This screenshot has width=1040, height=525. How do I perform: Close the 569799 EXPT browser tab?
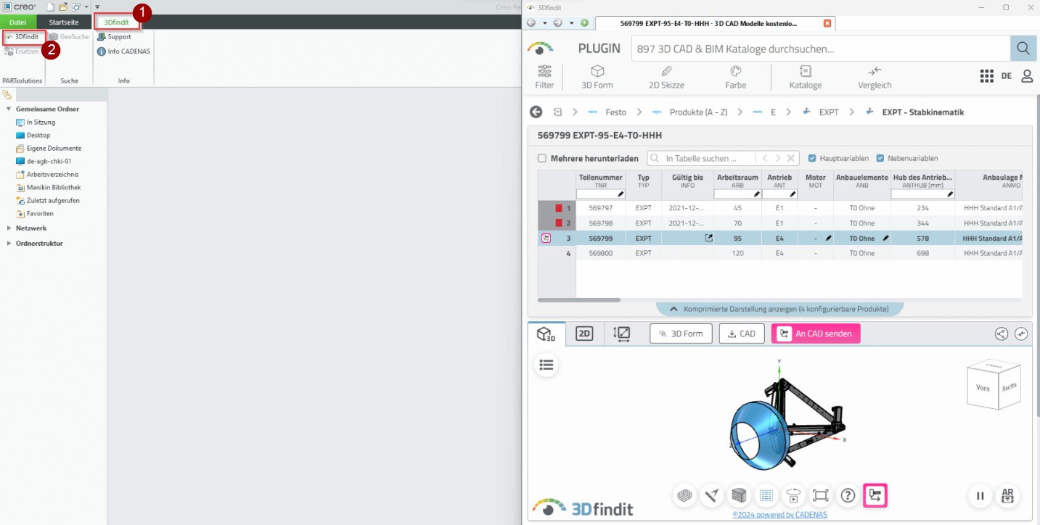point(827,23)
